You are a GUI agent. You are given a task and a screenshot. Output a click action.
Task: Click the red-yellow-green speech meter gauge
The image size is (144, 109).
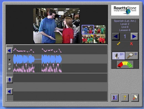(x=125, y=64)
